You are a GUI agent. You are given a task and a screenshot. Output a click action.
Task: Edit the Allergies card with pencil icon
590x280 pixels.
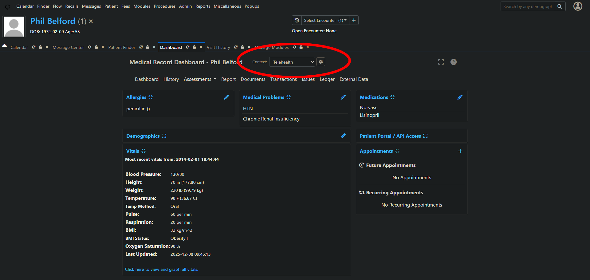click(226, 97)
